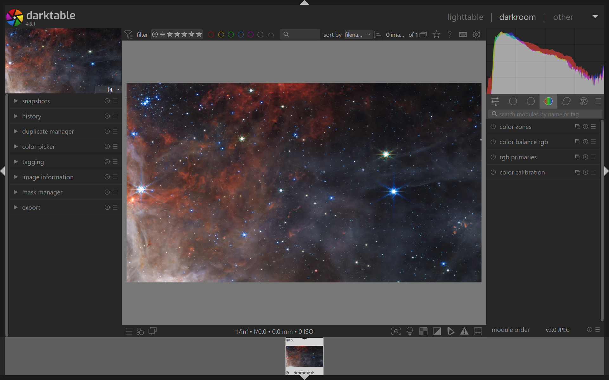
Task: Select the red color label filter
Action: pos(211,35)
